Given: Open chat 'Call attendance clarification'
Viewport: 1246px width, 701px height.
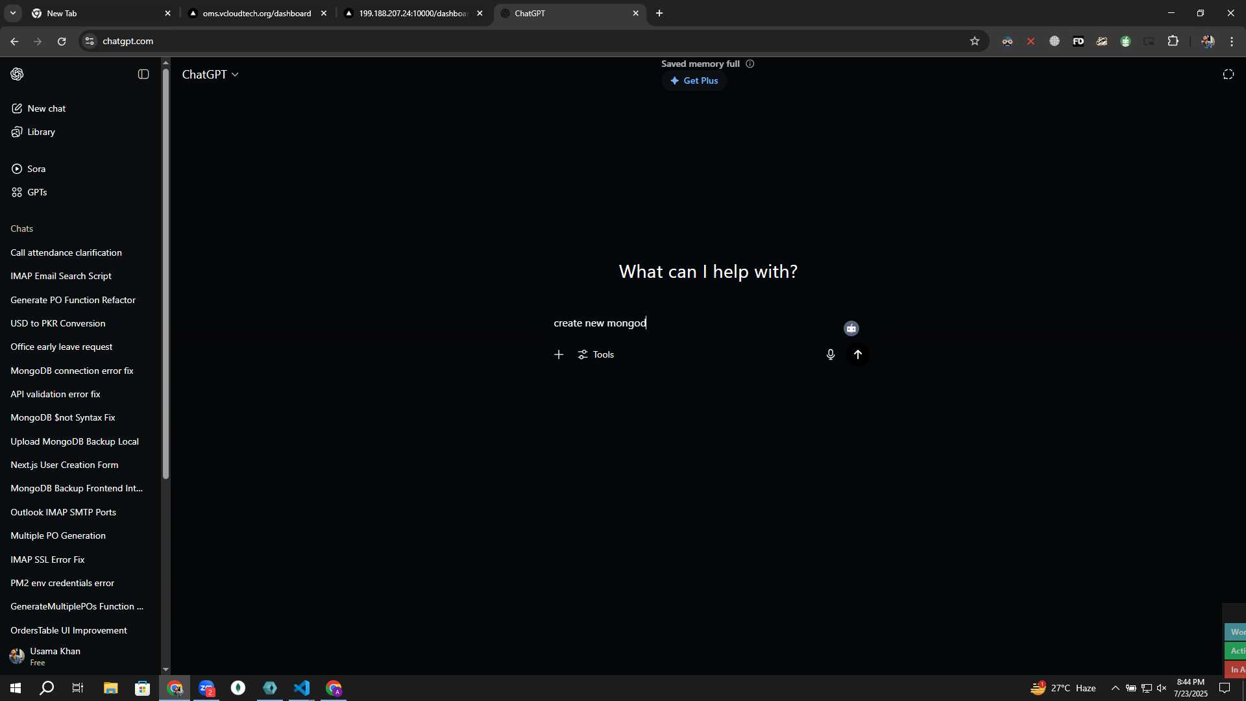Looking at the screenshot, I should pyautogui.click(x=66, y=252).
